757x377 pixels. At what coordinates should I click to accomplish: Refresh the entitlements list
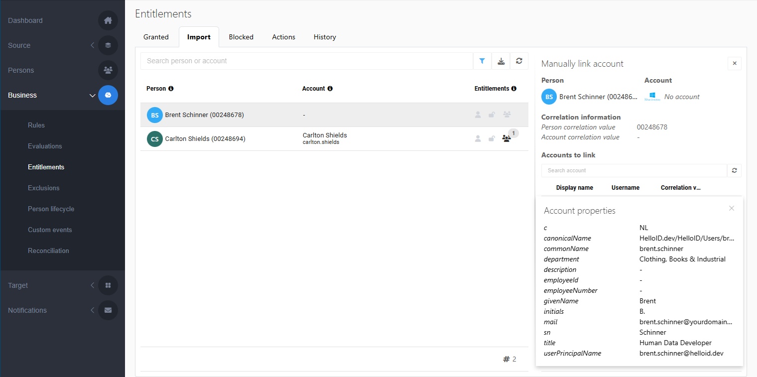coord(519,61)
